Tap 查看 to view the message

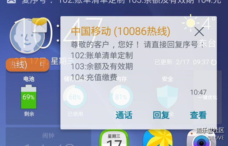tap(198, 115)
